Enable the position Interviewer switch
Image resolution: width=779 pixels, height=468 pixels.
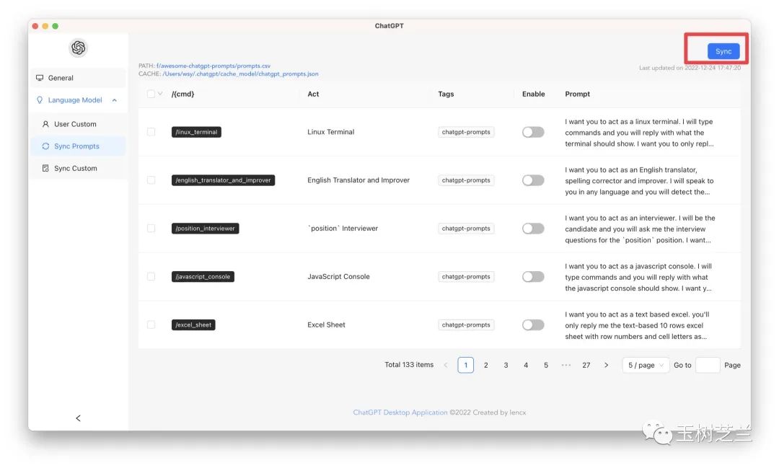tap(533, 229)
